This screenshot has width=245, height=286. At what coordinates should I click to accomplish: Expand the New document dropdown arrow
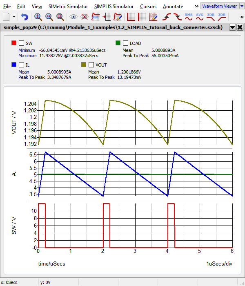click(x=14, y=17)
